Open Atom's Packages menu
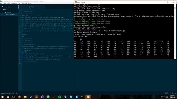Viewport: 177px width, 99px height. 24,4
